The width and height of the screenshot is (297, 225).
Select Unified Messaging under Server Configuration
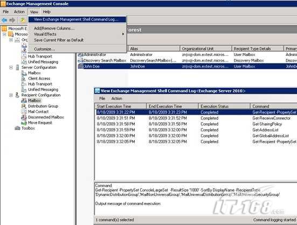(x=43, y=89)
